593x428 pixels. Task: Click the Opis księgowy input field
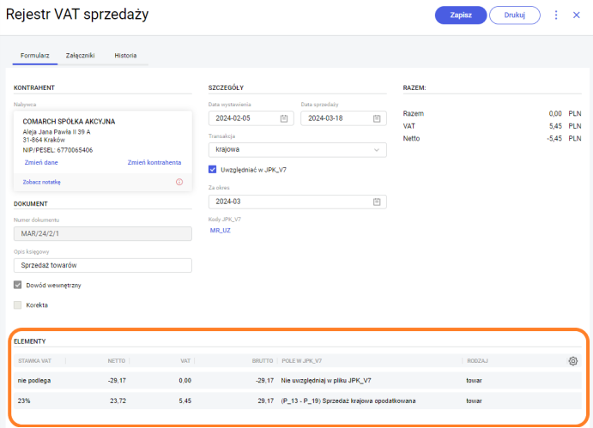102,266
